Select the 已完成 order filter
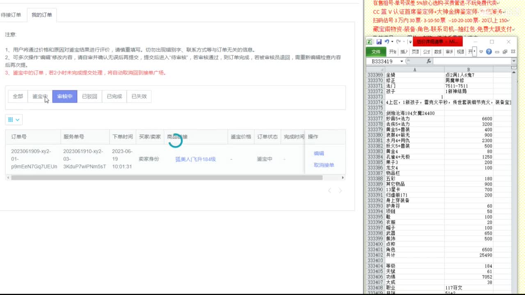 coord(114,96)
